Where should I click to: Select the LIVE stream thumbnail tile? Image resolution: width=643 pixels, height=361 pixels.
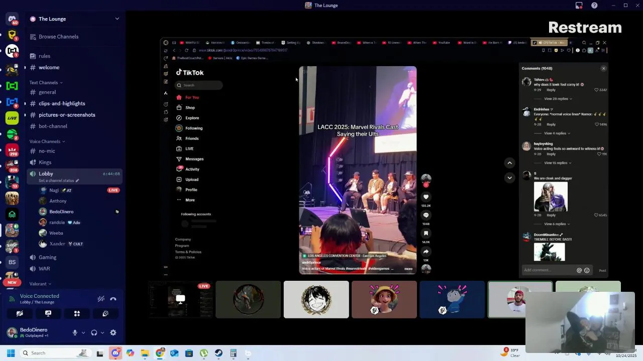180,299
